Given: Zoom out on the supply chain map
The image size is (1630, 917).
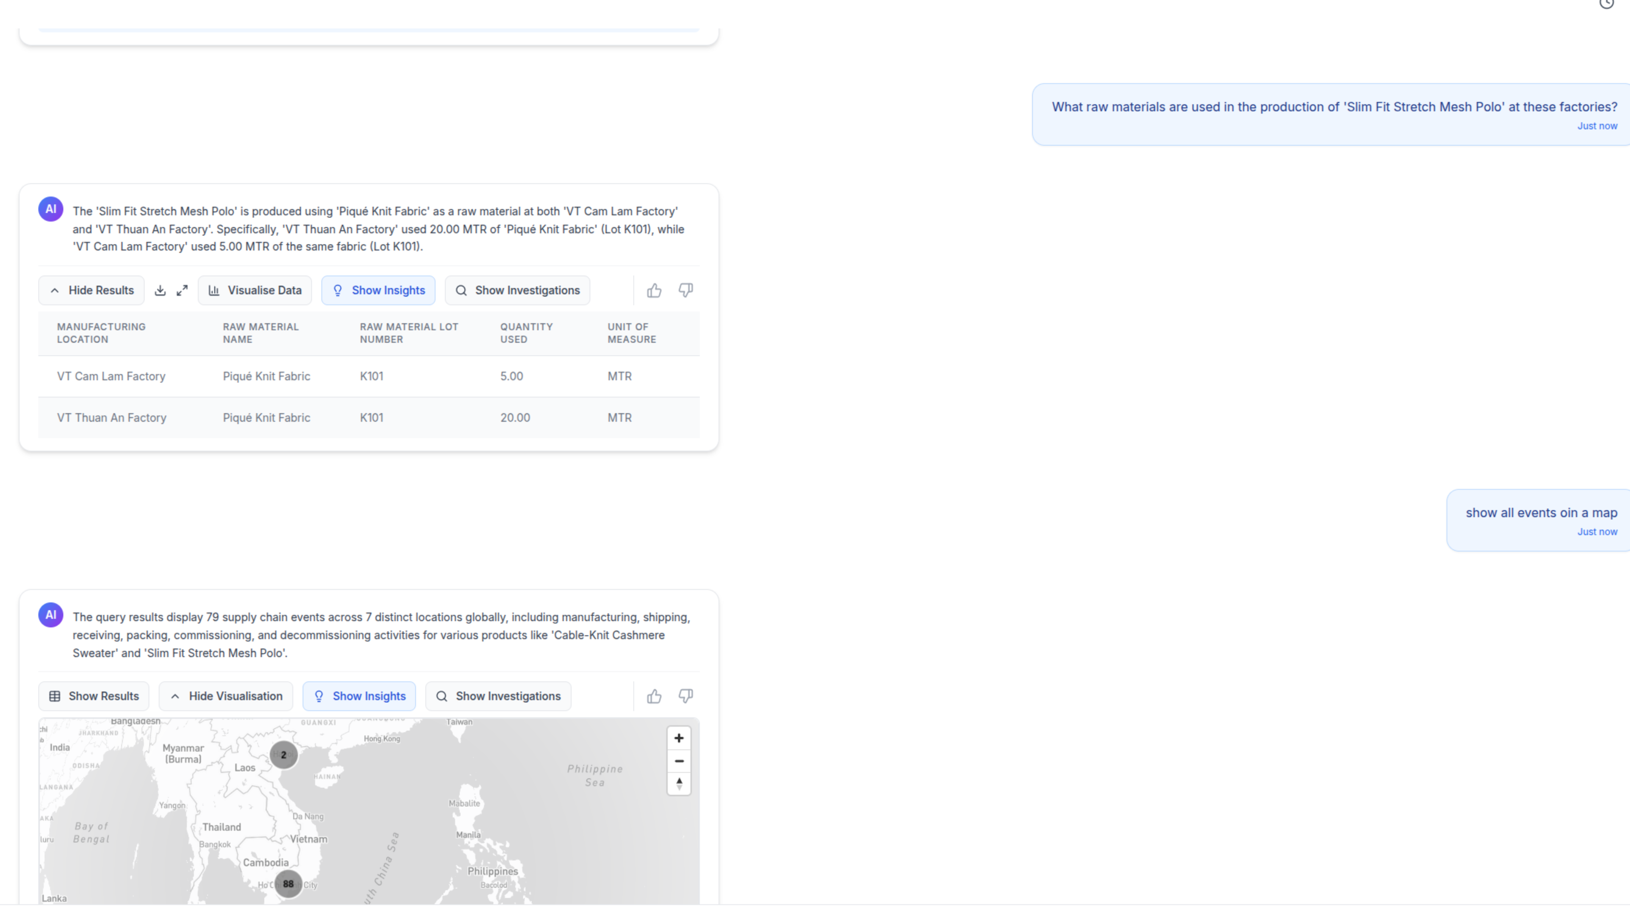Looking at the screenshot, I should click(x=678, y=761).
